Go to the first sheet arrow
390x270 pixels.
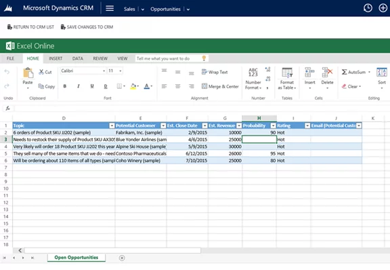[4, 258]
